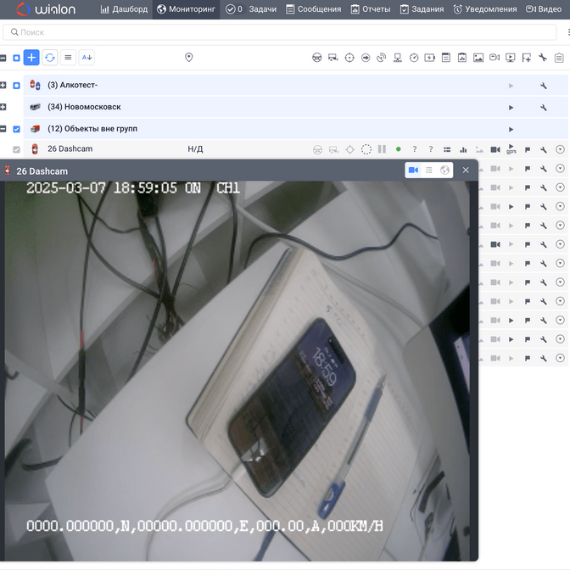Click the play arrow in Новомосковск row
The width and height of the screenshot is (570, 570).
point(511,108)
